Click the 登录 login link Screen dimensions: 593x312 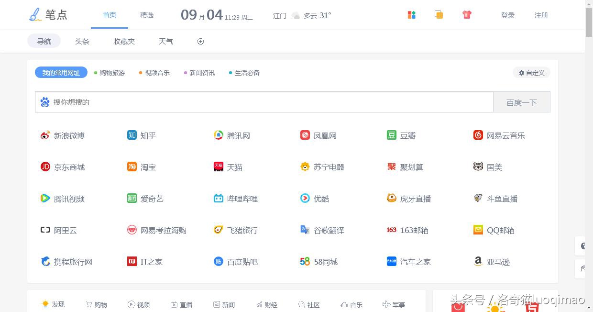coord(508,15)
